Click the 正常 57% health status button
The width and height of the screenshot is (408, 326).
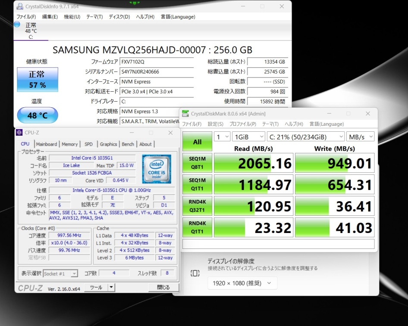(x=37, y=80)
